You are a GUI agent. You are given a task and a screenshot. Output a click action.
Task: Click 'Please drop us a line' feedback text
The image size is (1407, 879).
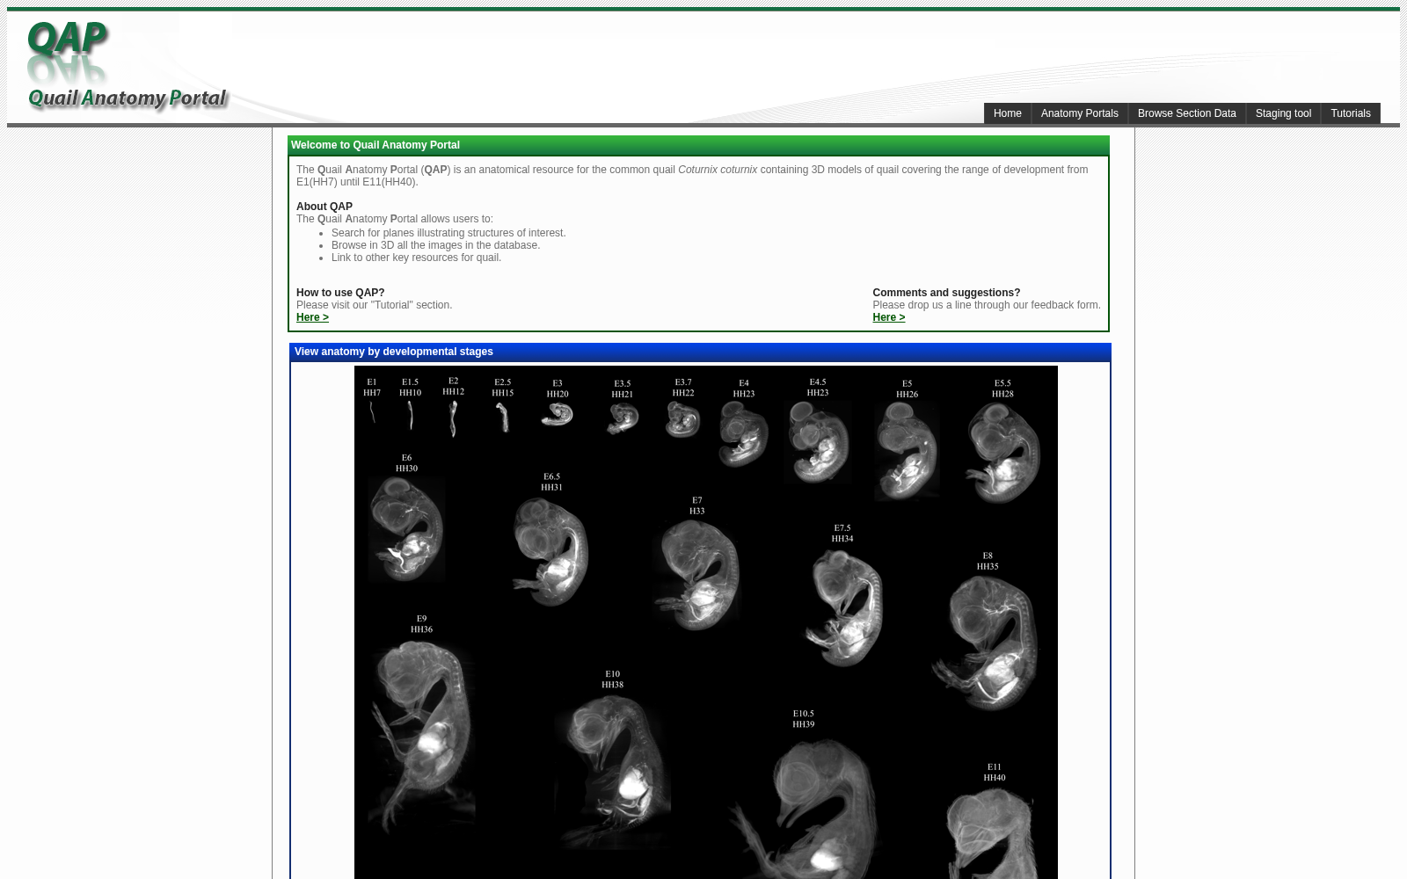pyautogui.click(x=986, y=305)
